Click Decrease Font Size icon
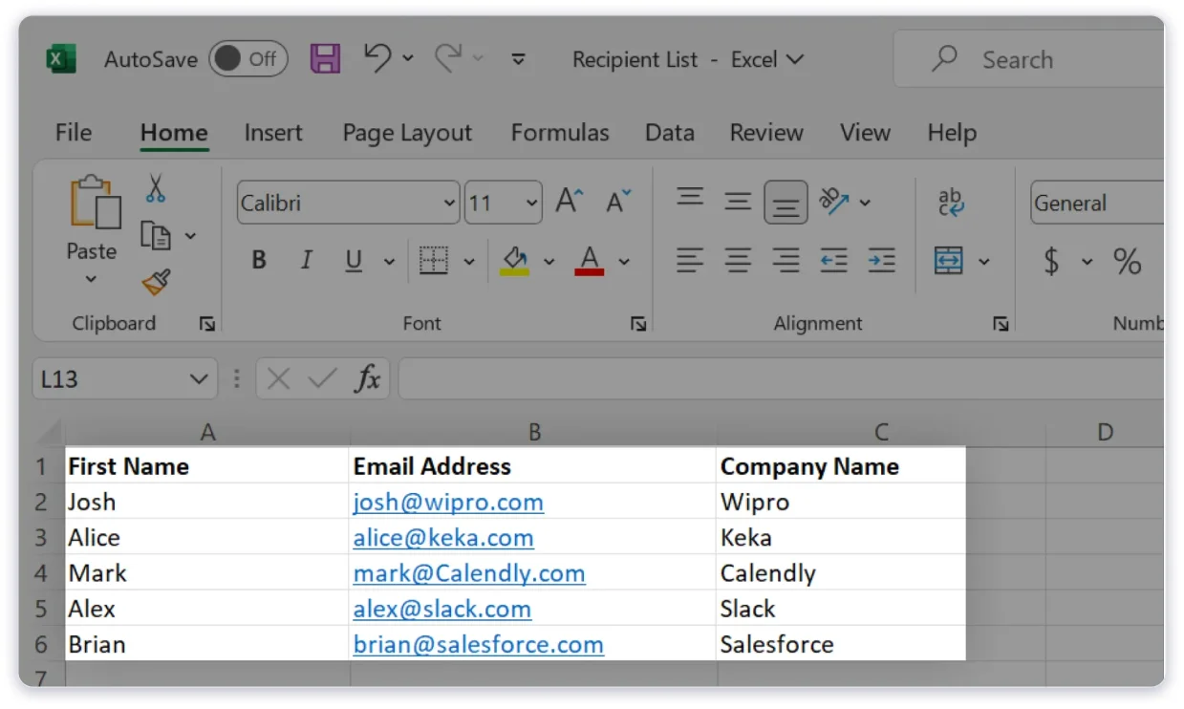The image size is (1184, 709). [619, 202]
